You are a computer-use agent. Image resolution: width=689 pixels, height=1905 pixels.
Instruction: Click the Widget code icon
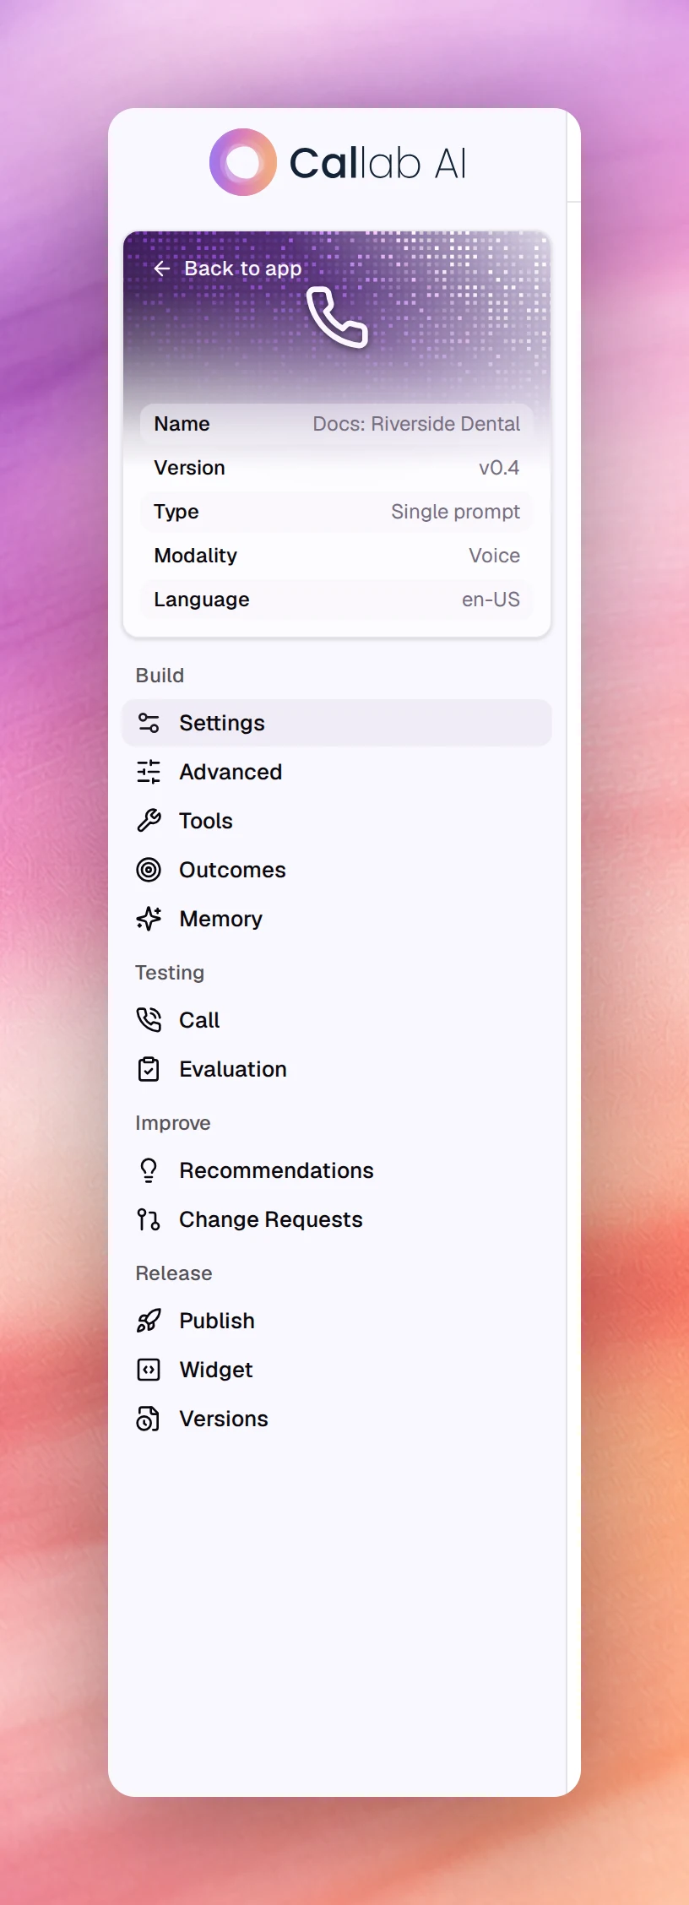(x=149, y=1370)
